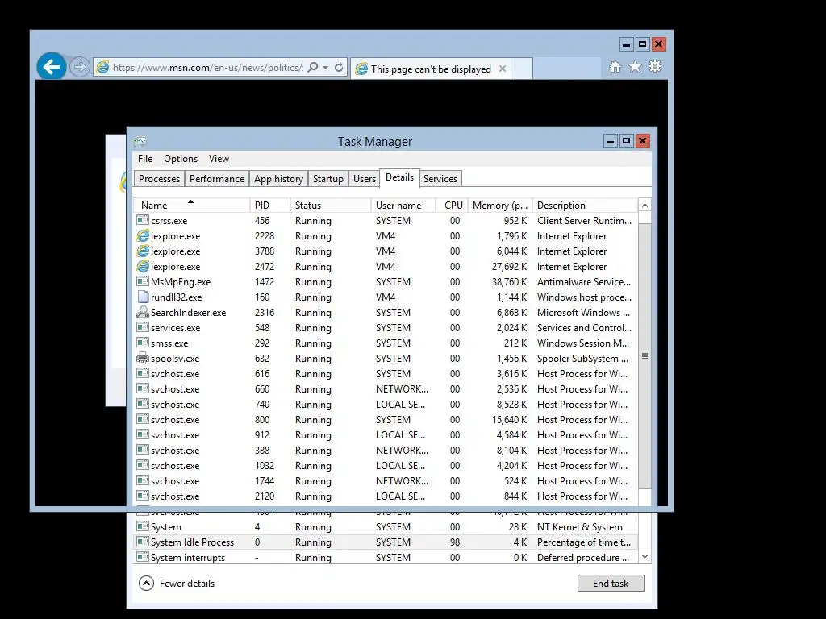Image resolution: width=826 pixels, height=619 pixels.
Task: Sort by the PID column header
Action: point(269,206)
